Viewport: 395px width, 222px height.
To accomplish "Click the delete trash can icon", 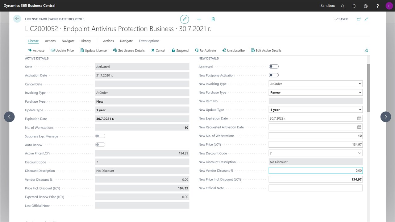I will [213, 19].
